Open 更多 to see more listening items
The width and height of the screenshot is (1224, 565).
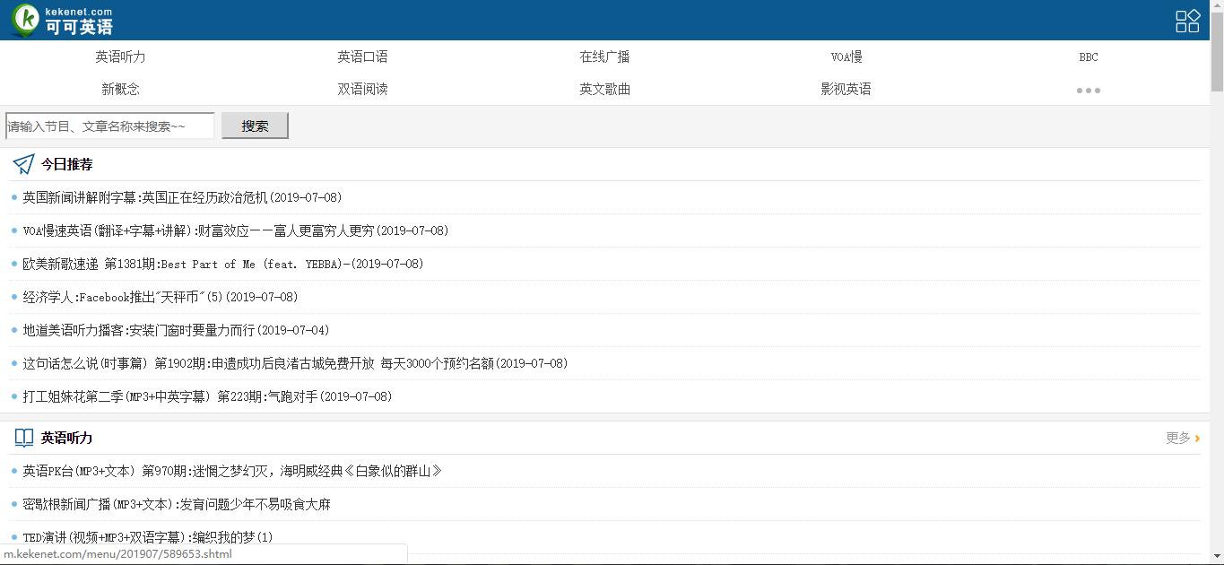(1179, 438)
